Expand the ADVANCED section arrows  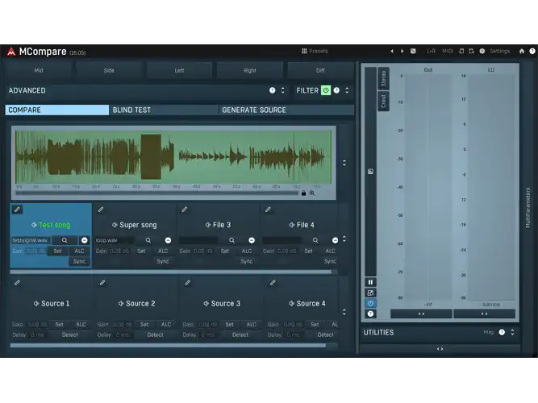pyautogui.click(x=283, y=90)
